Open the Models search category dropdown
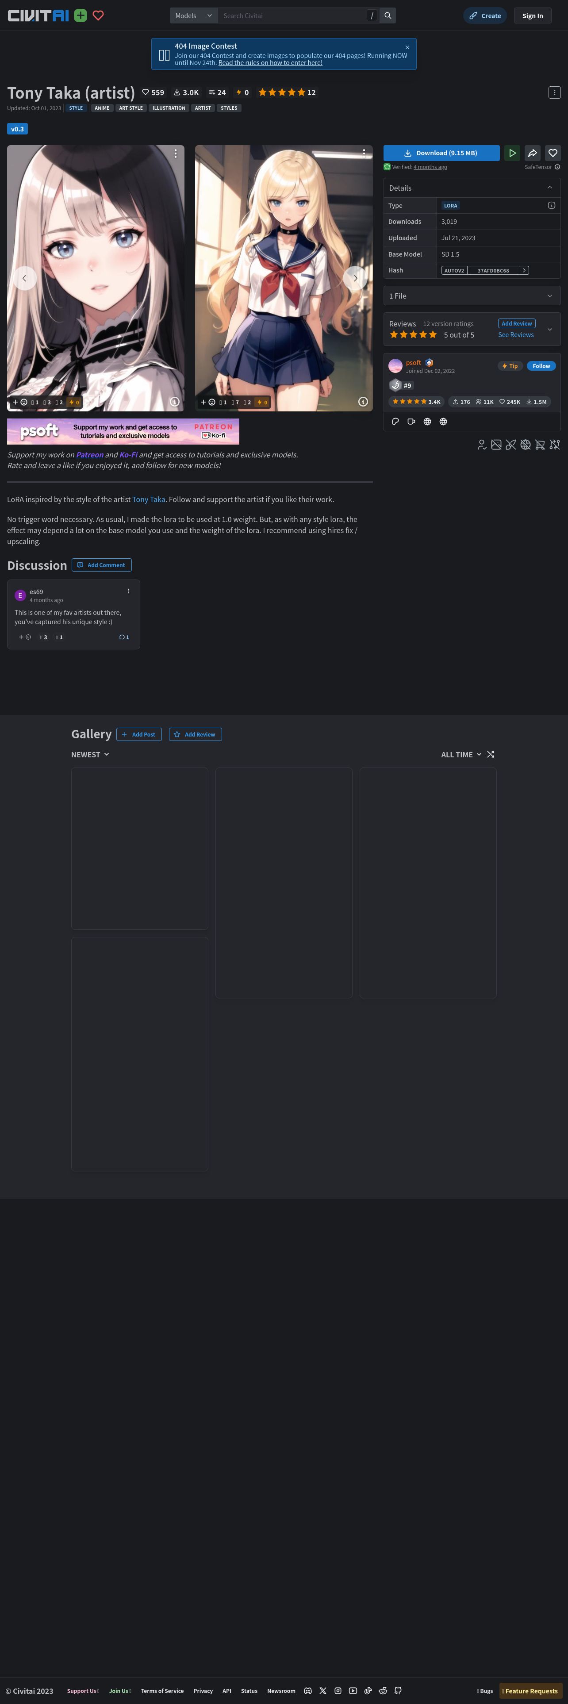The image size is (568, 1704). point(194,15)
